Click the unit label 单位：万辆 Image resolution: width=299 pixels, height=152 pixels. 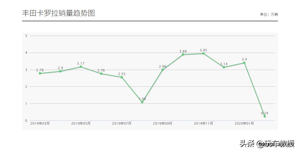(x=269, y=14)
